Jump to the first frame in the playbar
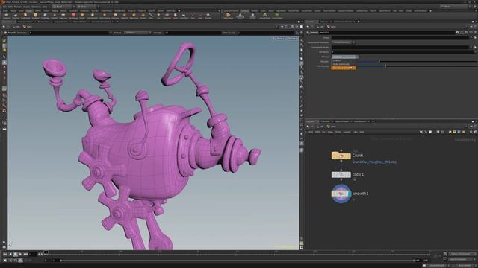The height and width of the screenshot is (268, 478). click(5, 254)
